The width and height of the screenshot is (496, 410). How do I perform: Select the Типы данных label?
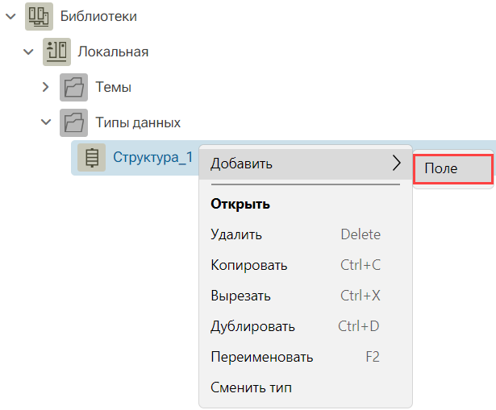[x=138, y=123]
